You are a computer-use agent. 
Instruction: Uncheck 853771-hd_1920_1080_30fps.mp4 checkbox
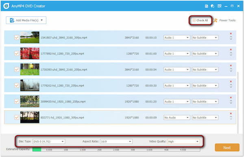click(17, 117)
